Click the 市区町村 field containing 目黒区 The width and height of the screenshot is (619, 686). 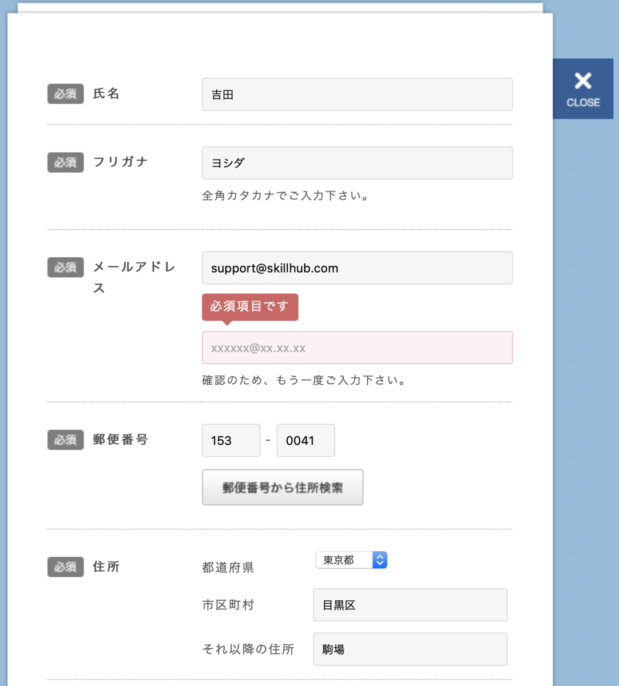(410, 605)
